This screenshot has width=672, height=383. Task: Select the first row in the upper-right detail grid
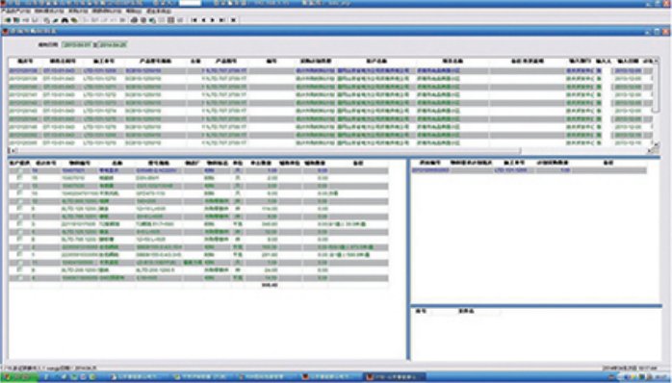click(x=529, y=170)
